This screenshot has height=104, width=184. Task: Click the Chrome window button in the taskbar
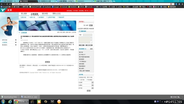click(x=21, y=102)
